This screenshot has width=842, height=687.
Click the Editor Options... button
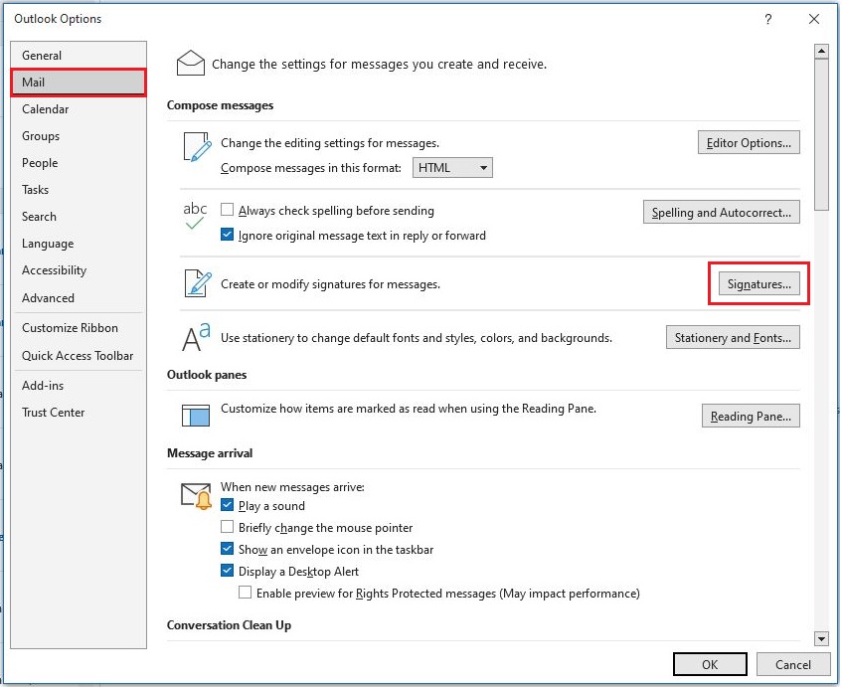pyautogui.click(x=749, y=143)
